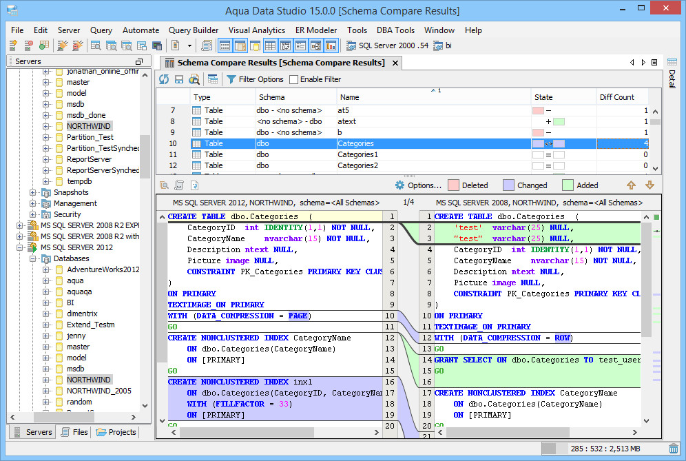
Task: Collapse the Databases node under SQL Server 2012
Action: (33, 258)
